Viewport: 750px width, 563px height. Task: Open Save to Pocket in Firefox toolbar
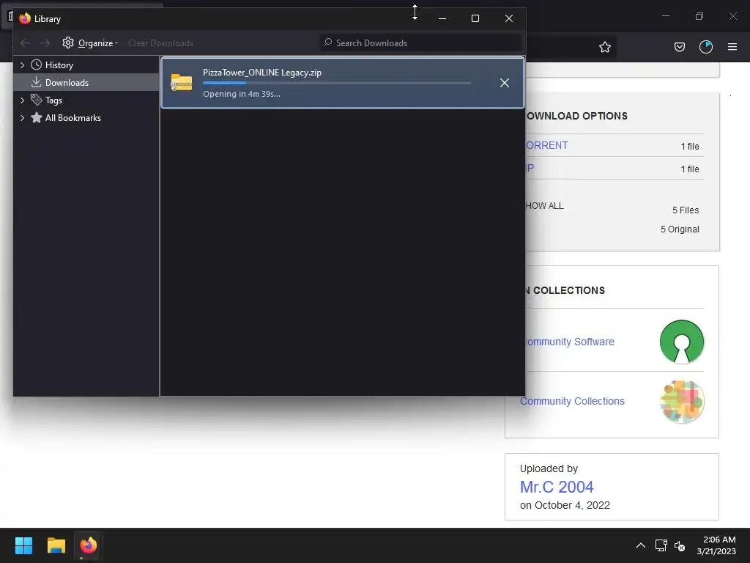coord(680,47)
